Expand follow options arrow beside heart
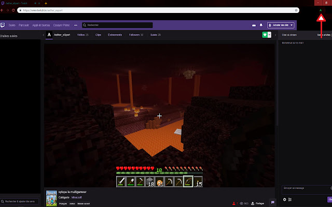Viewport: 332px width, 207px height. click(269, 35)
